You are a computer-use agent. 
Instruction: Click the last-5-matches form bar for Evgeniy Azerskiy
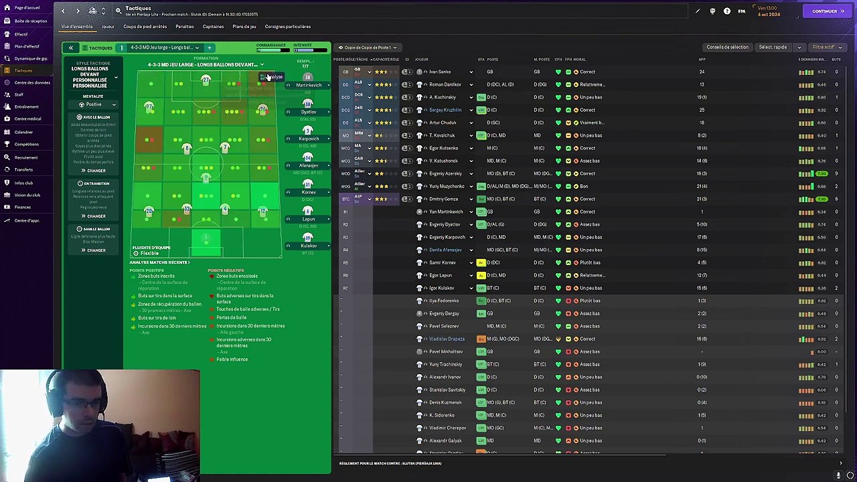point(806,173)
